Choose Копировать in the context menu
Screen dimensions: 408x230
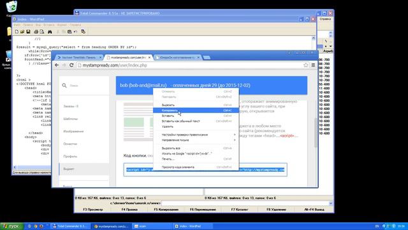(x=196, y=111)
